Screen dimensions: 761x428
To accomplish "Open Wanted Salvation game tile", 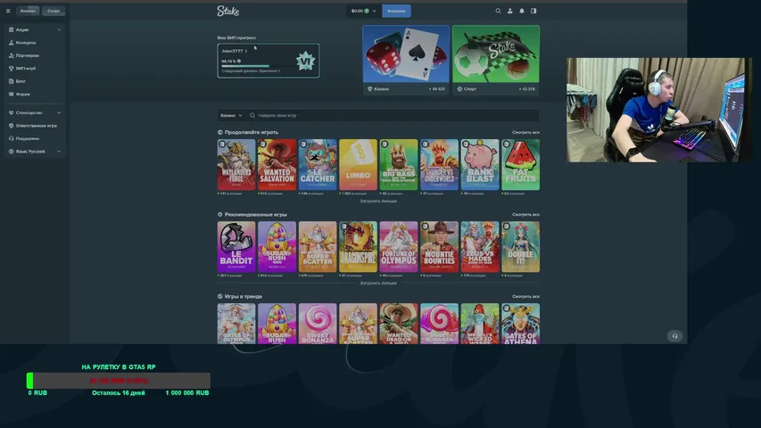I will click(277, 164).
